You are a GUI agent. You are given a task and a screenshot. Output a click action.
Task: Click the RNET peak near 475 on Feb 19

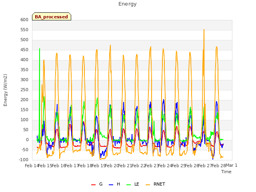(110, 45)
